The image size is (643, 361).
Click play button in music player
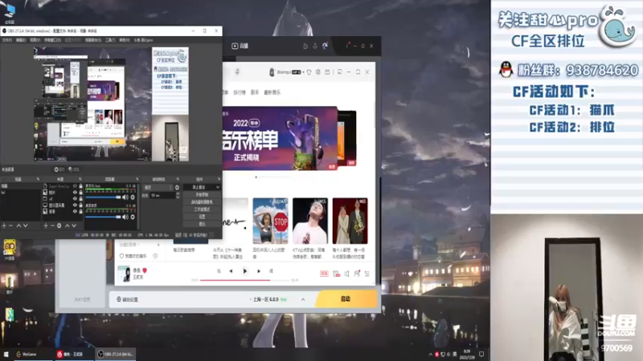[245, 271]
